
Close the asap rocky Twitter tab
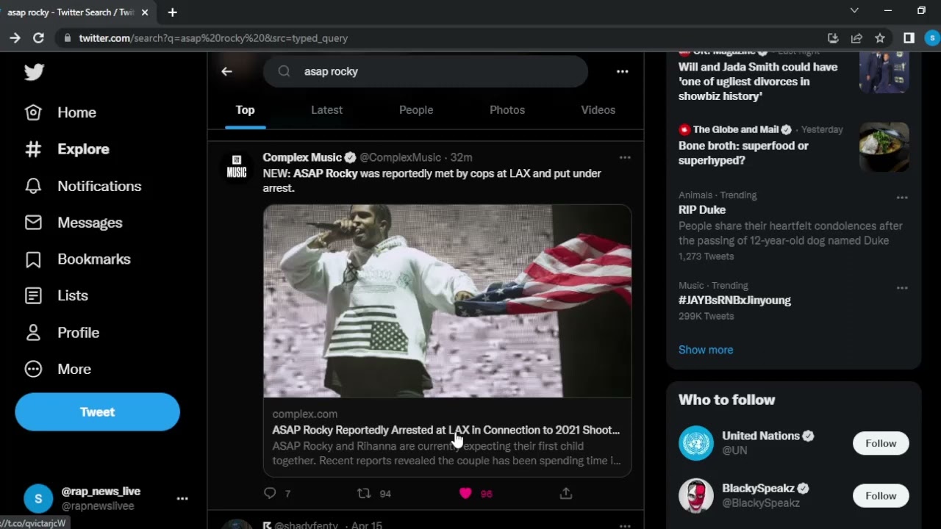(x=145, y=12)
